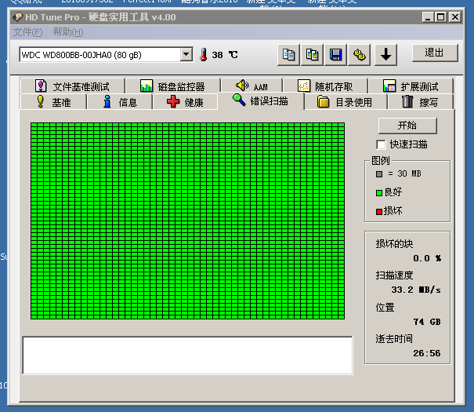The height and width of the screenshot is (412, 474).
Task: Click the gray 30 MB legend swatch
Action: click(379, 174)
